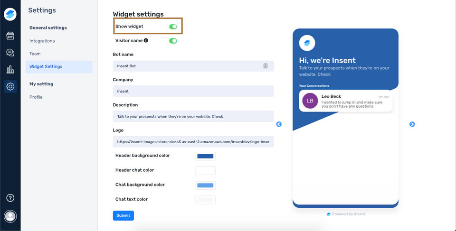Open the inbox card icon in sidebar
Image resolution: width=456 pixels, height=231 pixels.
[x=10, y=36]
